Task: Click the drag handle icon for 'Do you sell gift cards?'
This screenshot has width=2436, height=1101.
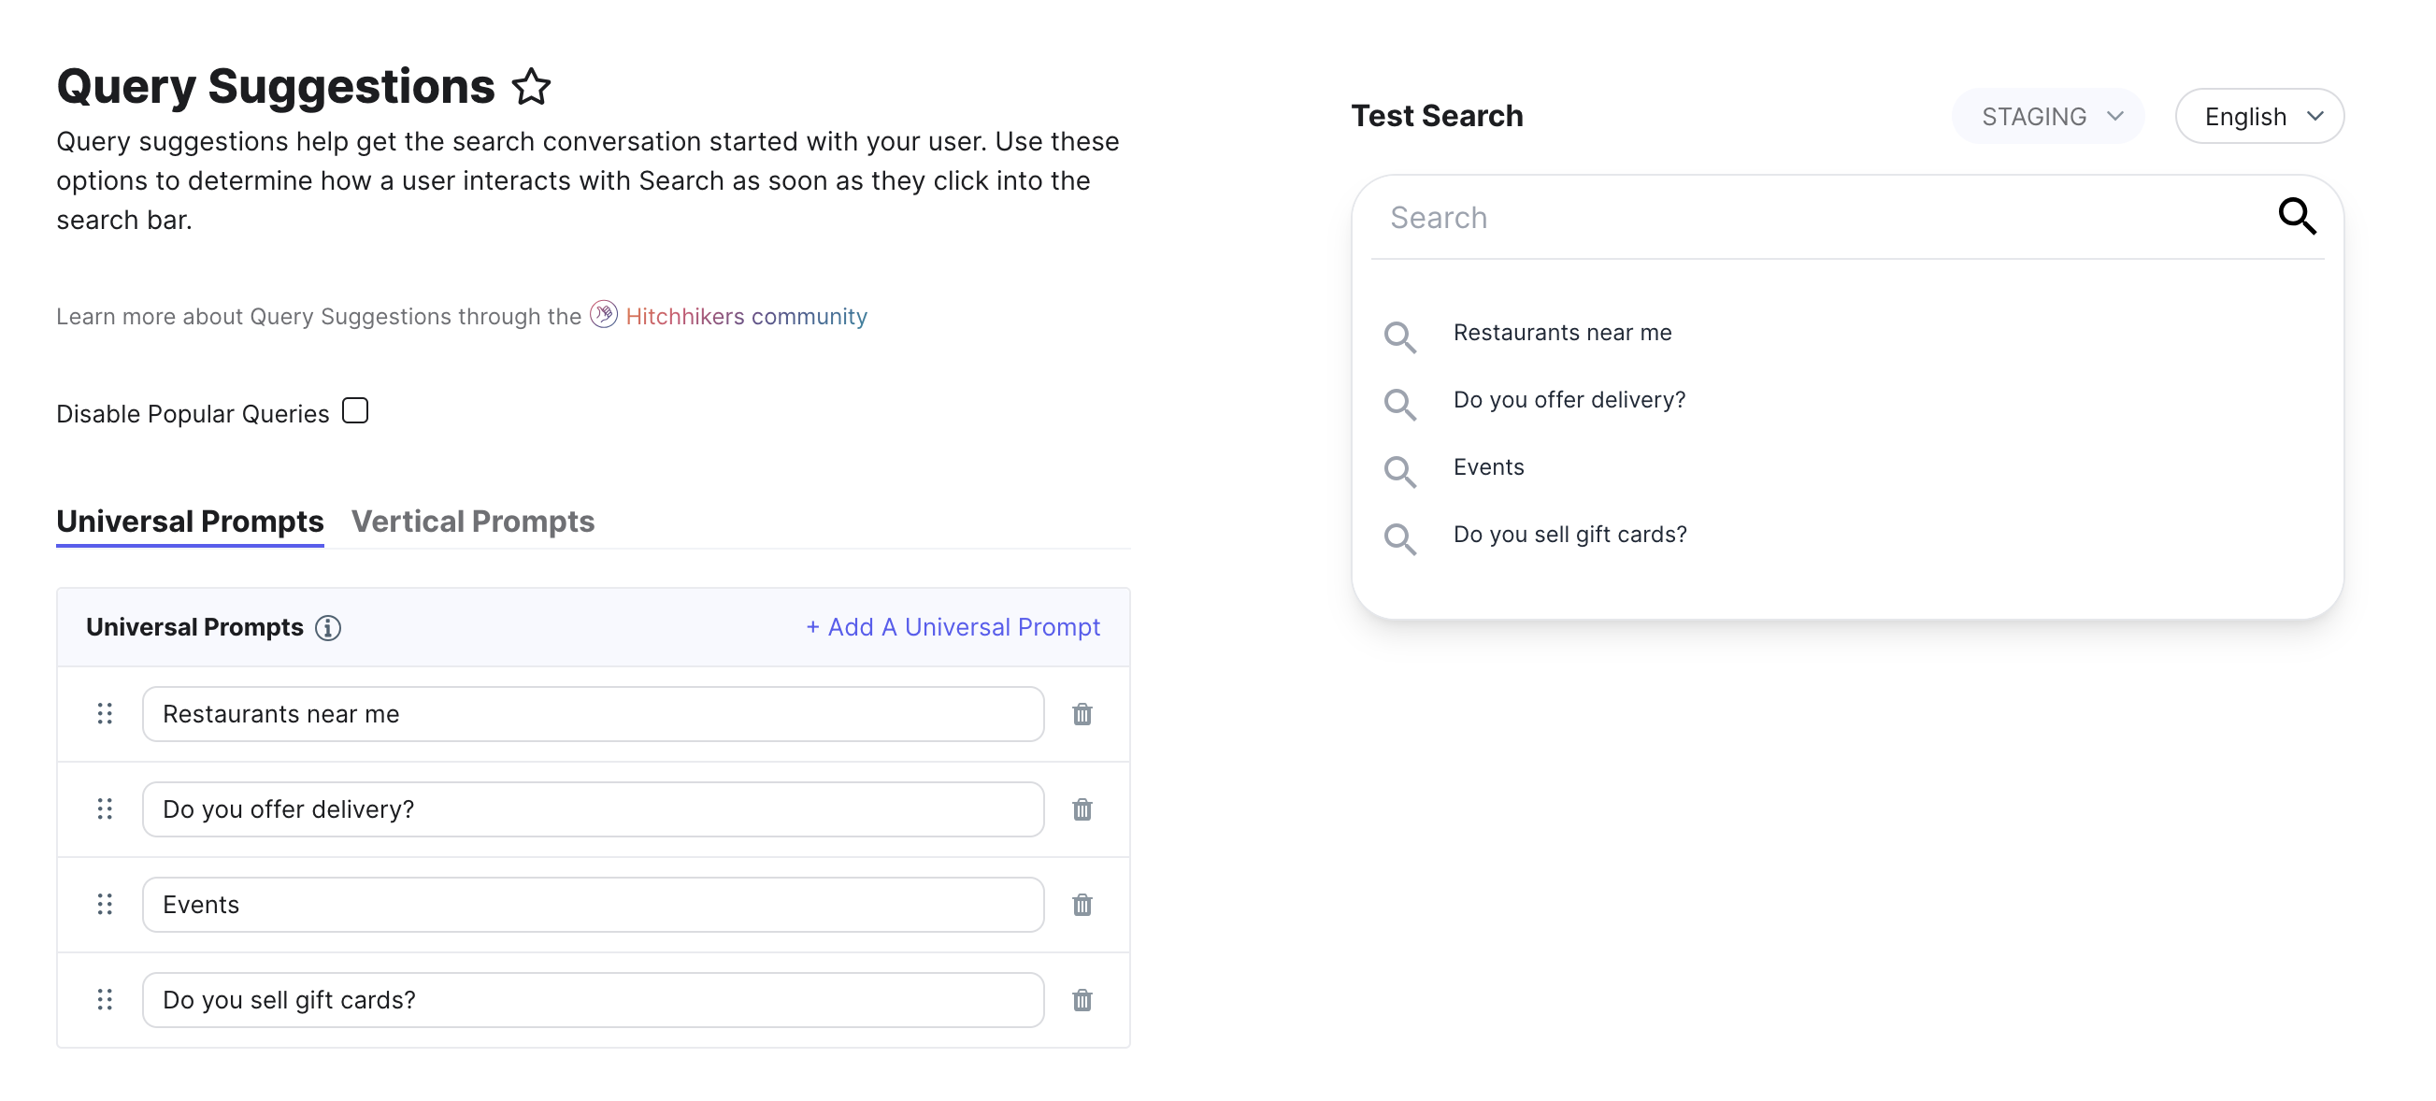Action: pyautogui.click(x=106, y=998)
